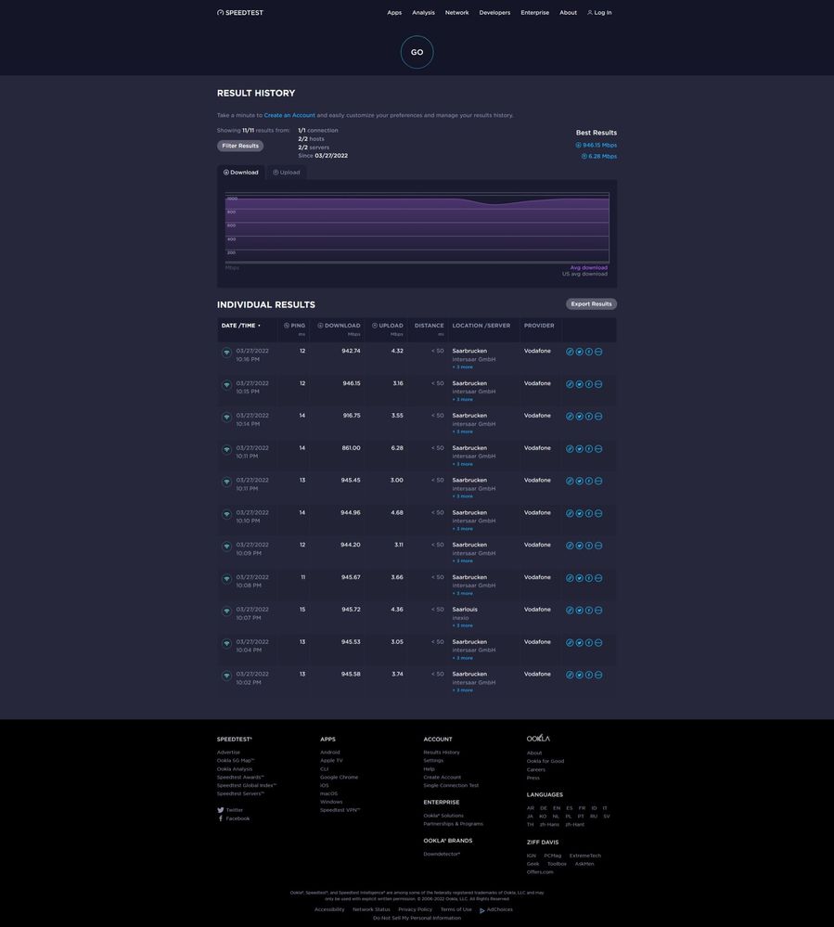Open the About header link
834x927 pixels.
click(x=568, y=12)
